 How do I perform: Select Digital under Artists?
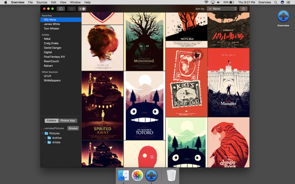[x=61, y=52]
